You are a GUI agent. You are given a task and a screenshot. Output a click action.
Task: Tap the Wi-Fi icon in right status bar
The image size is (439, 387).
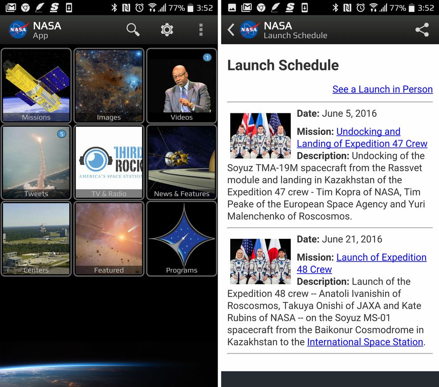373,8
